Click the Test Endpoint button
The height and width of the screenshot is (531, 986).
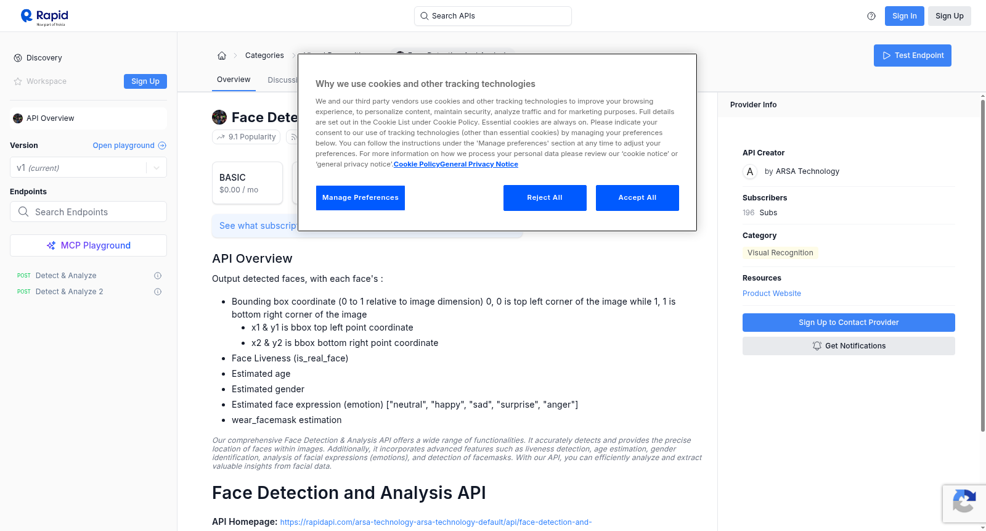tap(913, 56)
